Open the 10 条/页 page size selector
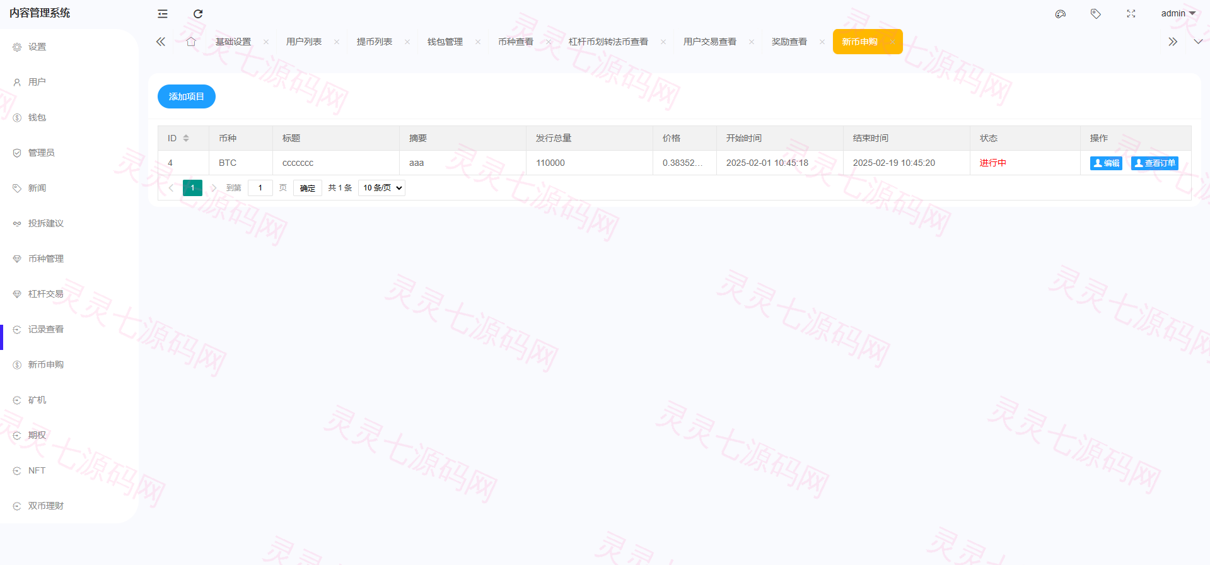The height and width of the screenshot is (565, 1210). [x=381, y=188]
